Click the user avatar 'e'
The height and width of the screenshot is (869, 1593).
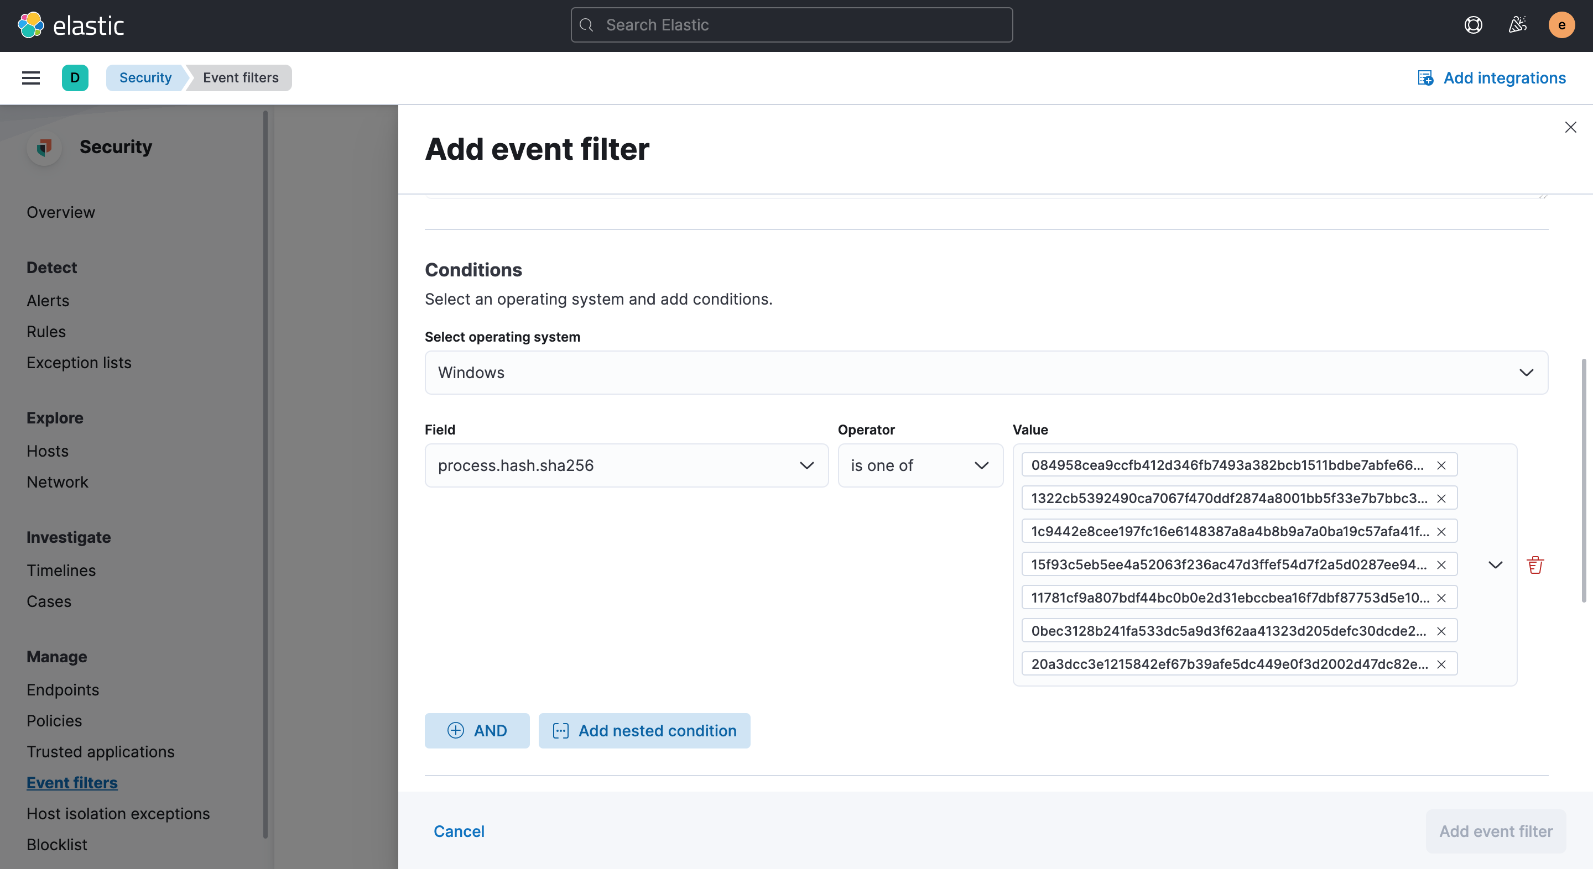[1561, 25]
